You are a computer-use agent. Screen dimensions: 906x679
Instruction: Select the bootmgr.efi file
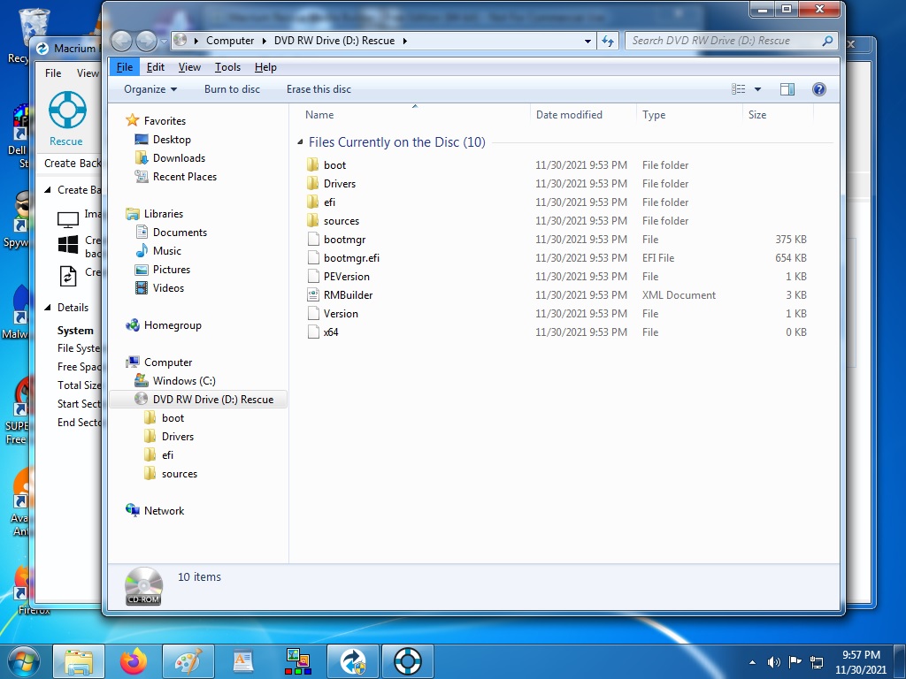tap(351, 257)
